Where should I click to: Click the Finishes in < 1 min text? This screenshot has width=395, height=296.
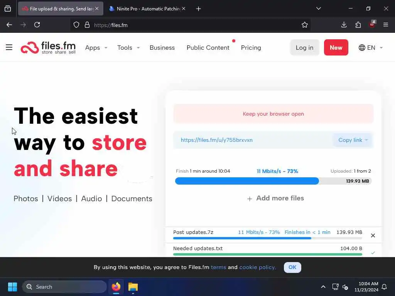point(307,232)
